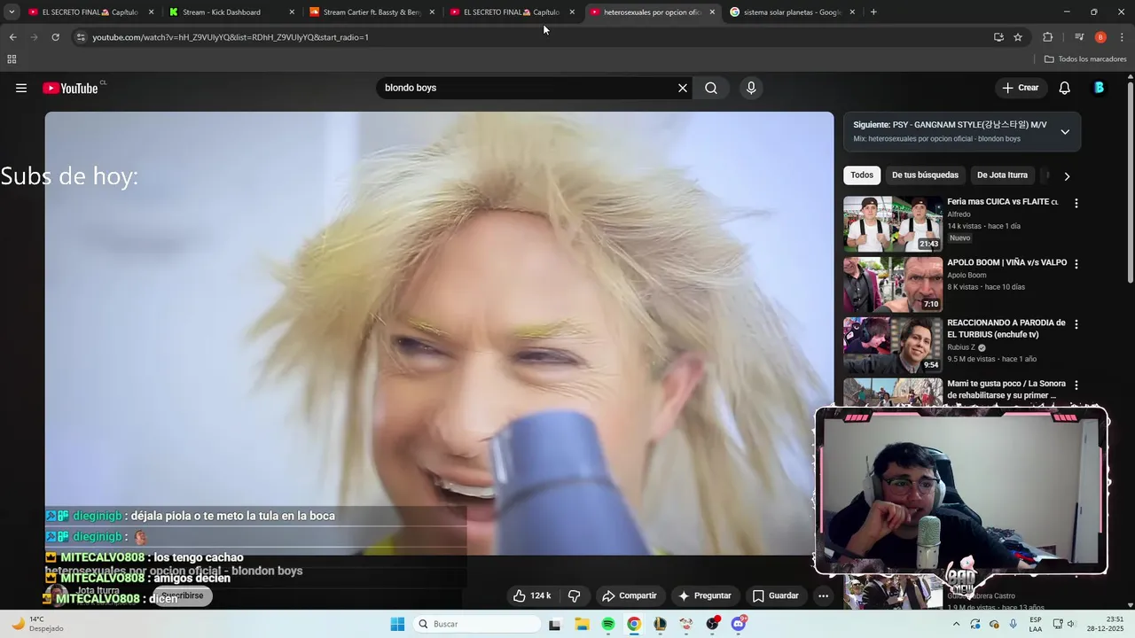Open options for 'REACCIONANDO A PARODIA DE' video
Screen dimensions: 1135x638
tap(1076, 324)
